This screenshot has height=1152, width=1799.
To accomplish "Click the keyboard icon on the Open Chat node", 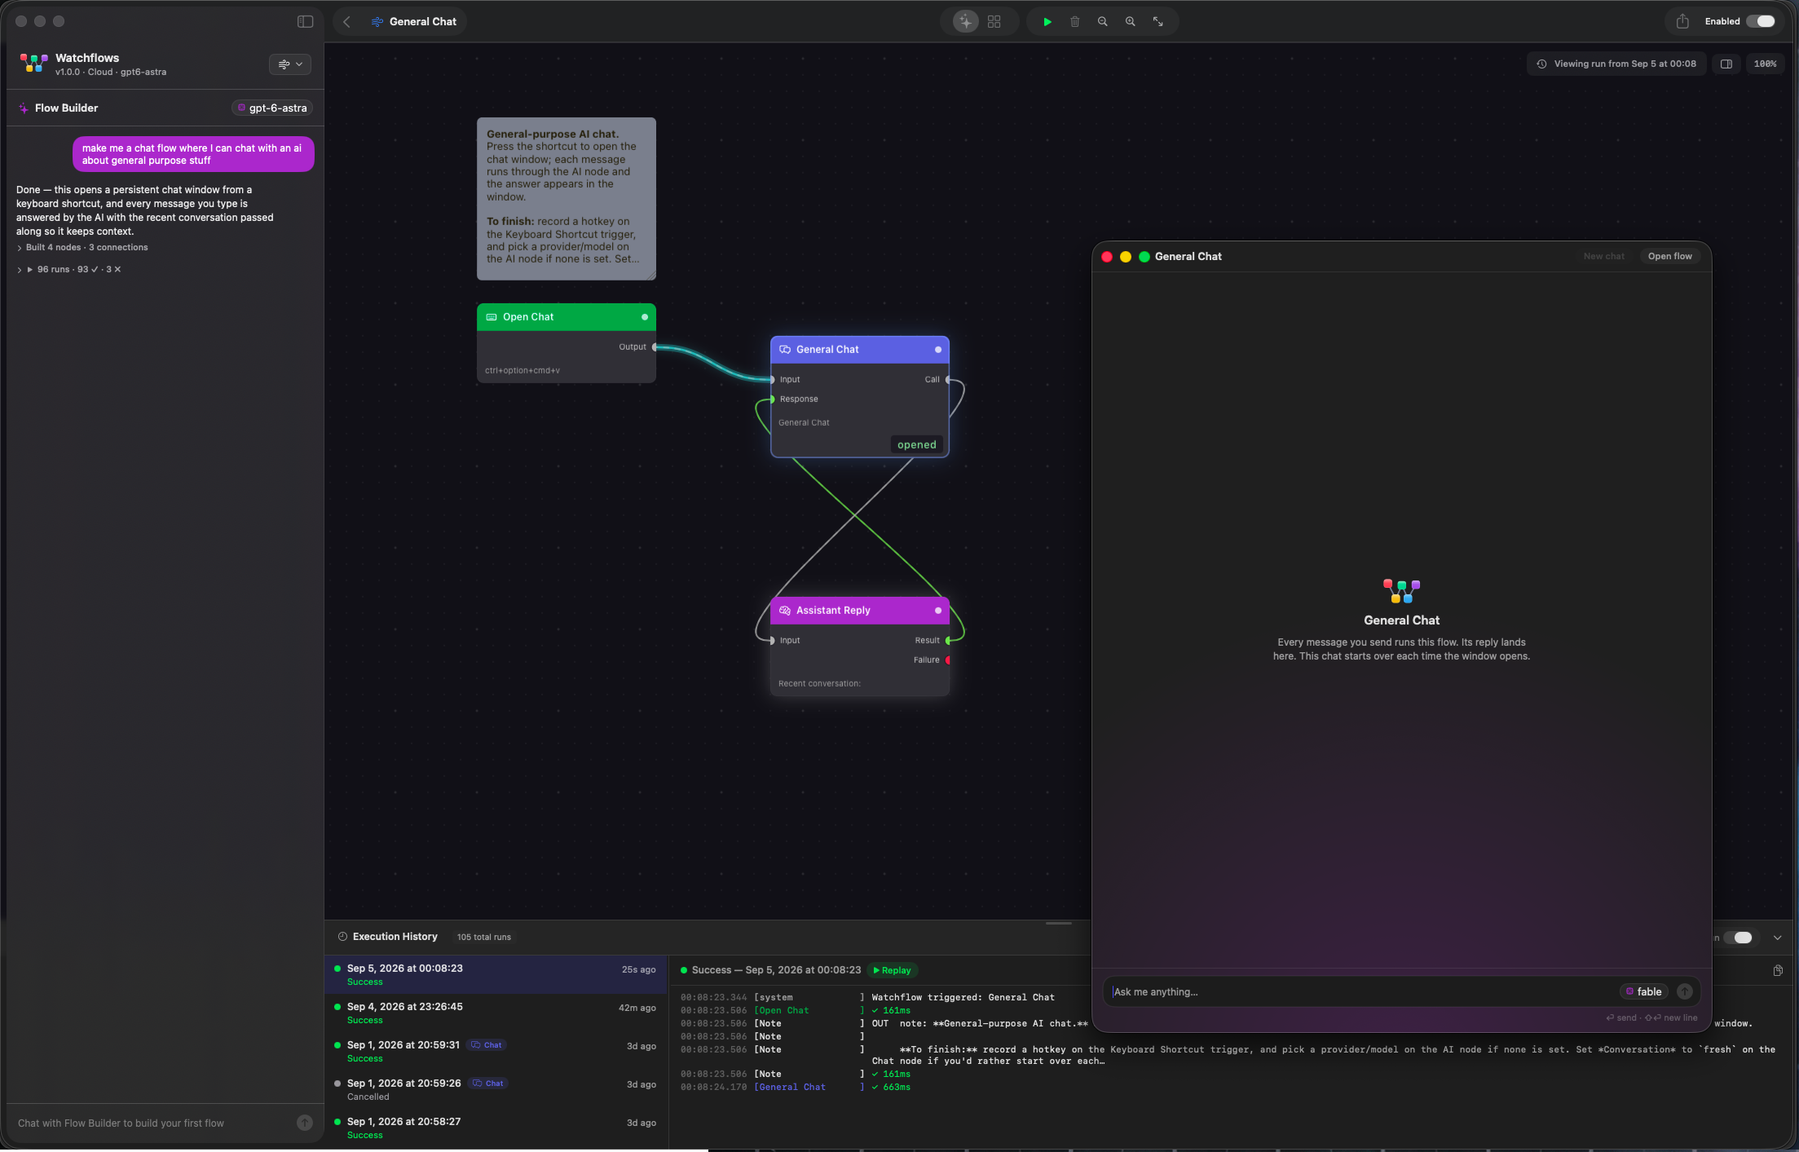I will click(492, 317).
